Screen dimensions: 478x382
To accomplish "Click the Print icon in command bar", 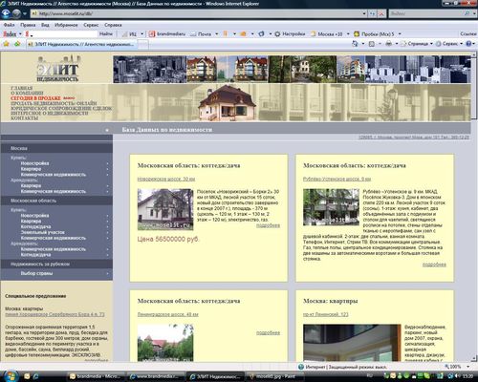I will [x=388, y=44].
